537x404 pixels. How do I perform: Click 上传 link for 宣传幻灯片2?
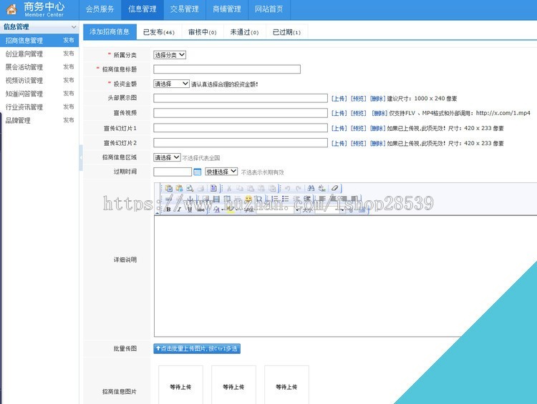(339, 143)
